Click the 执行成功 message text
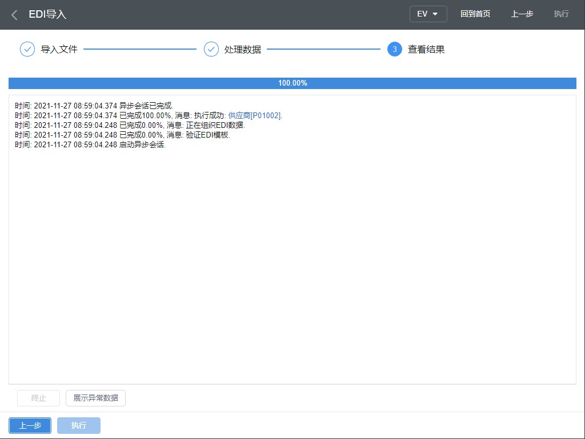585x439 pixels. point(209,115)
